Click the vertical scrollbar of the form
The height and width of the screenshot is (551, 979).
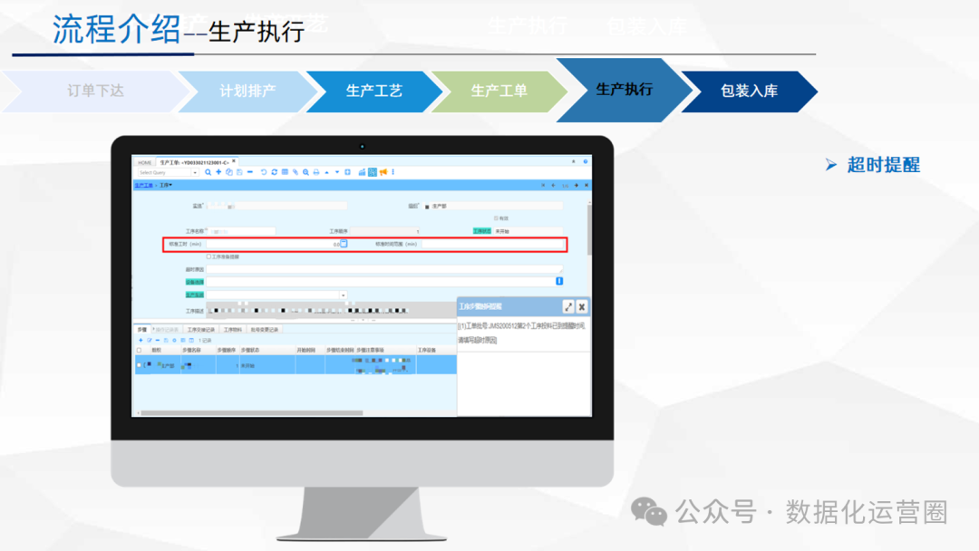tap(589, 228)
